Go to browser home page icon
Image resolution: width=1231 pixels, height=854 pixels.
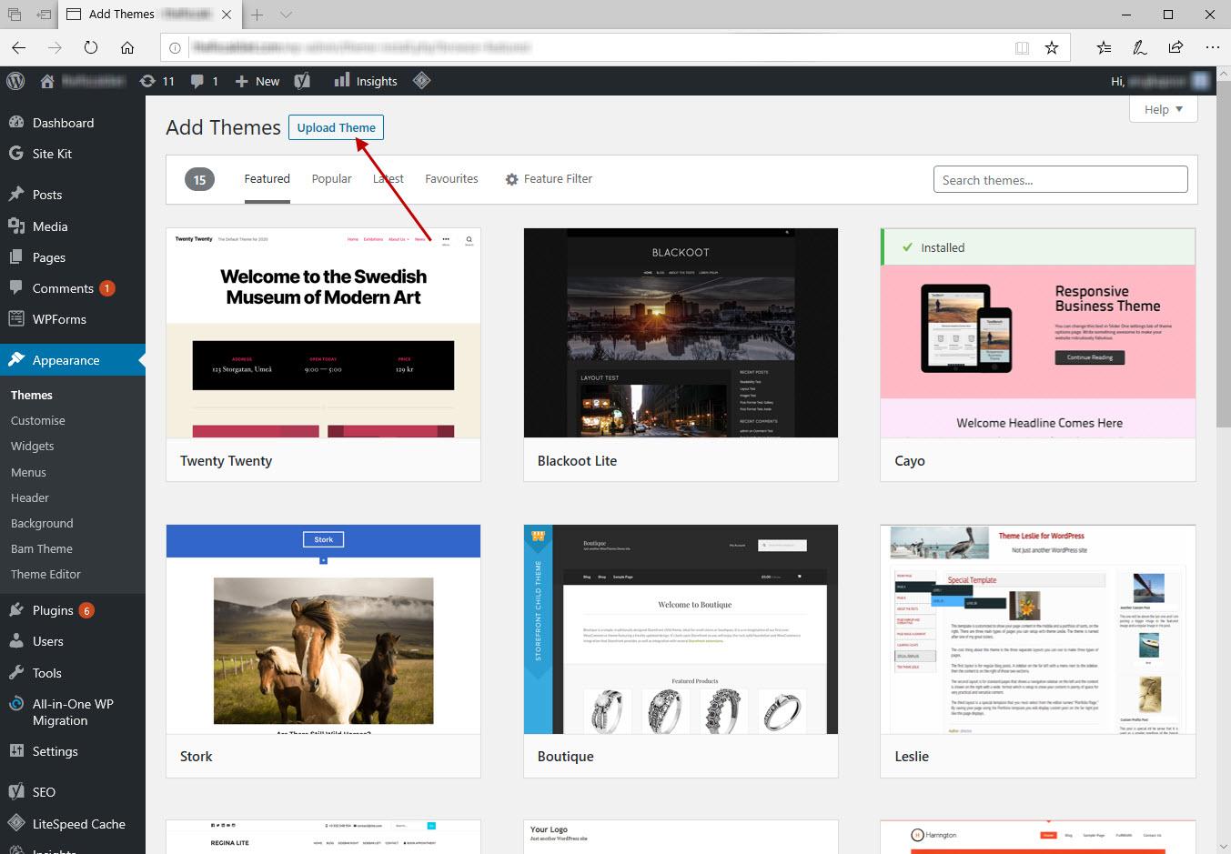click(x=127, y=47)
